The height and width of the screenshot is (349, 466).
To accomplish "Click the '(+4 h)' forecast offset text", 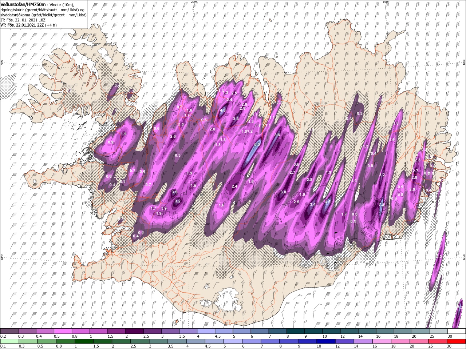I will [51, 25].
